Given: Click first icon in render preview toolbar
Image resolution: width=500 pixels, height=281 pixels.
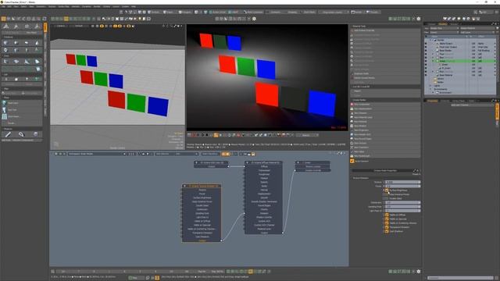Looking at the screenshot, I should pyautogui.click(x=189, y=135).
